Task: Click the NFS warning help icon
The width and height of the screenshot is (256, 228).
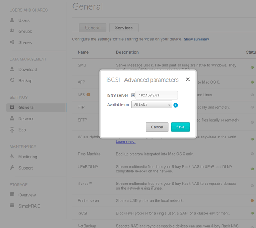Action: [88, 95]
